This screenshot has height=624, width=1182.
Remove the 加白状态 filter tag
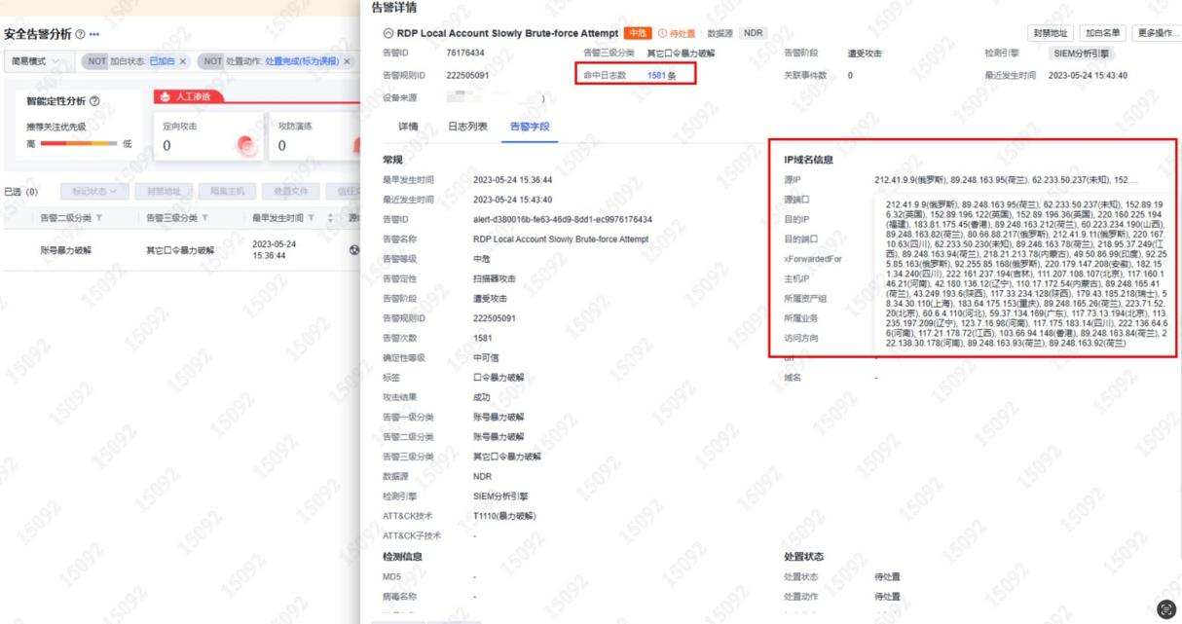coord(182,61)
